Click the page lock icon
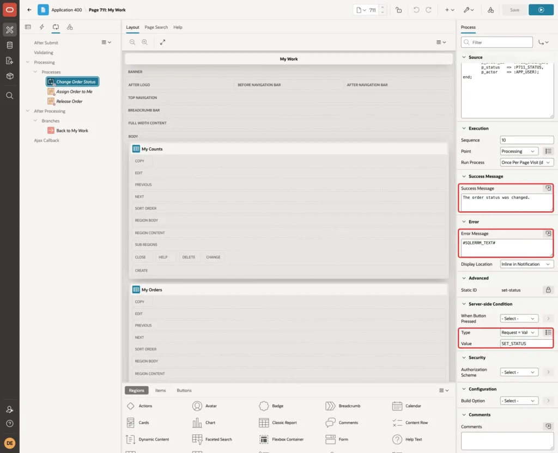Screen dimensions: 558x453 click(x=398, y=10)
